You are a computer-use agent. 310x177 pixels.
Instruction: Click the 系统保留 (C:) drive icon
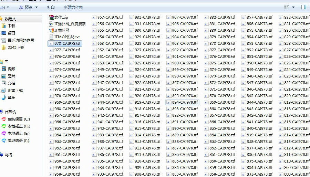[4, 119]
